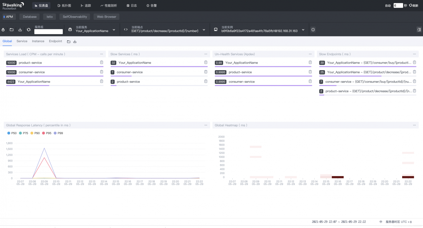Image resolution: width=423 pixels, height=228 pixels.
Task: Click the dark heatmap cell at 22:16
Action: (338, 177)
